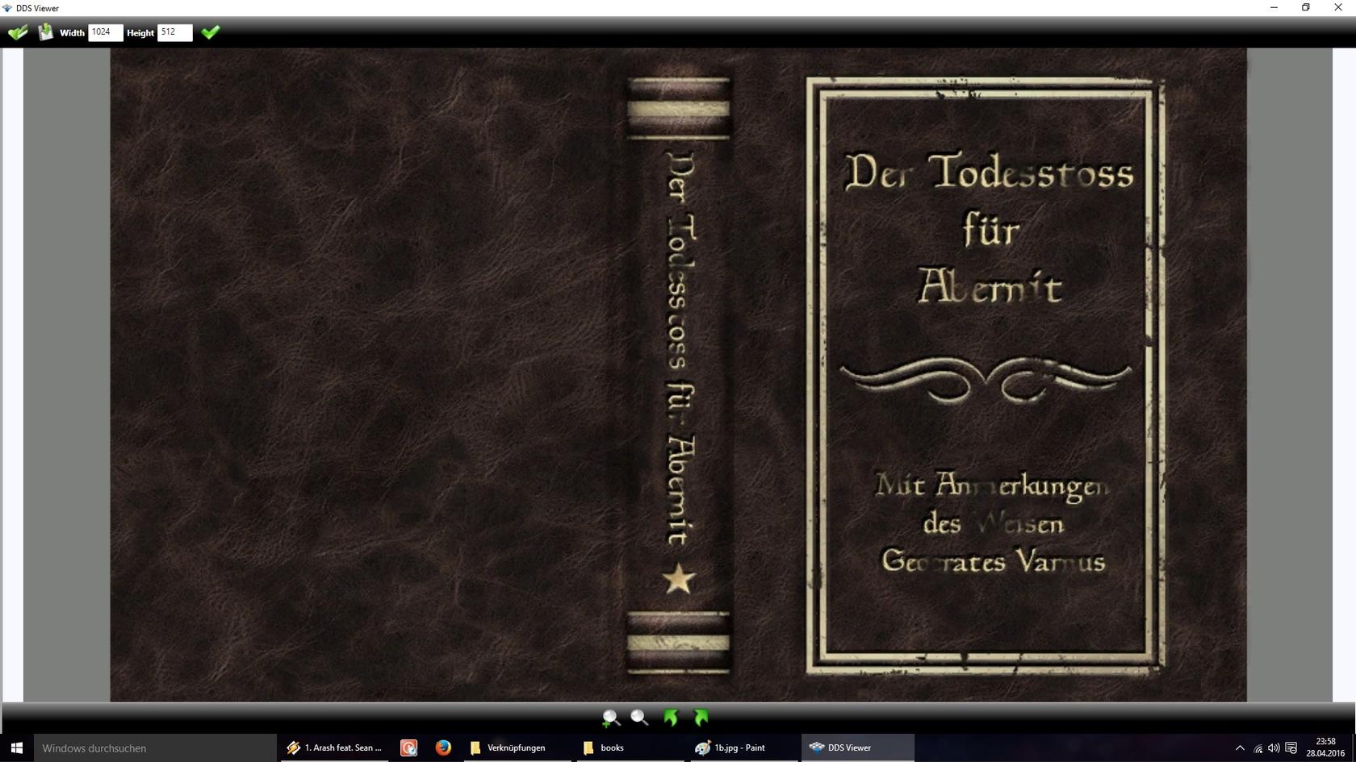Zoom out with the plain magnifier
The height and width of the screenshot is (762, 1356).
[639, 718]
